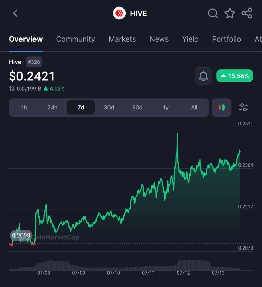Tap the 0.2511 axis label
Image resolution: width=262 pixels, height=287 pixels.
pyautogui.click(x=246, y=124)
